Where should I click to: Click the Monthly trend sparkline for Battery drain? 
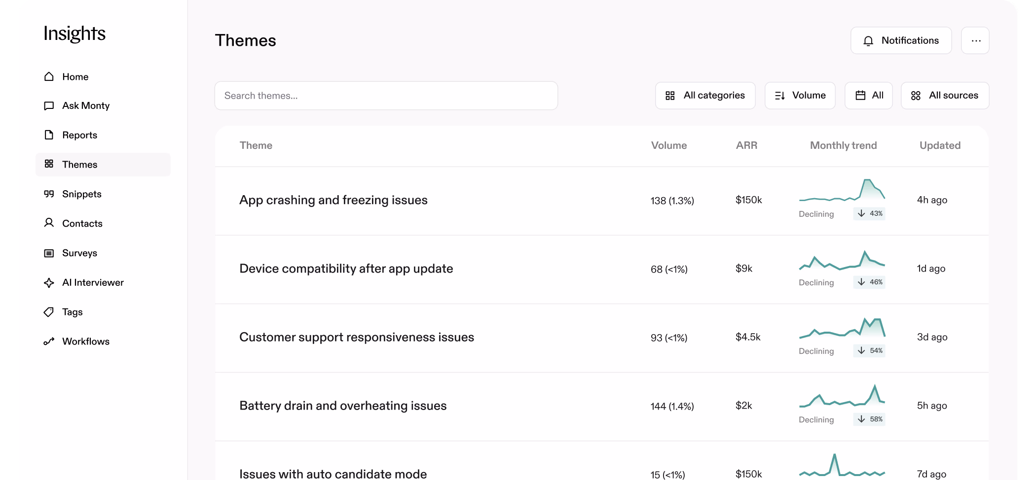[842, 398]
